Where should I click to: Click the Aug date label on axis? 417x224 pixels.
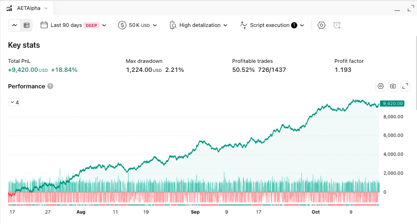(x=81, y=212)
